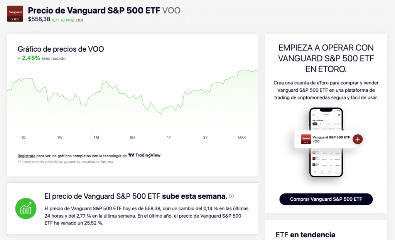Click on the VOO price line chart
This screenshot has width=395, height=240.
tap(133, 96)
